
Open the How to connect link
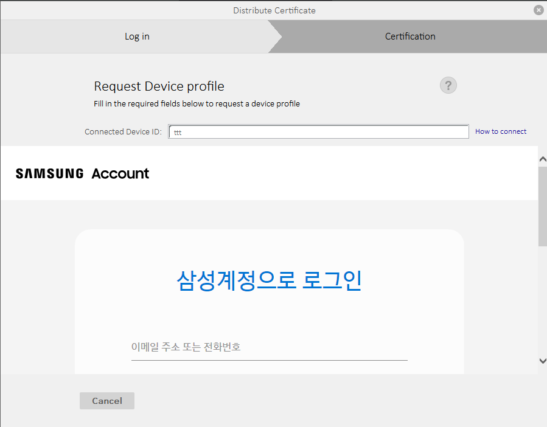click(501, 131)
